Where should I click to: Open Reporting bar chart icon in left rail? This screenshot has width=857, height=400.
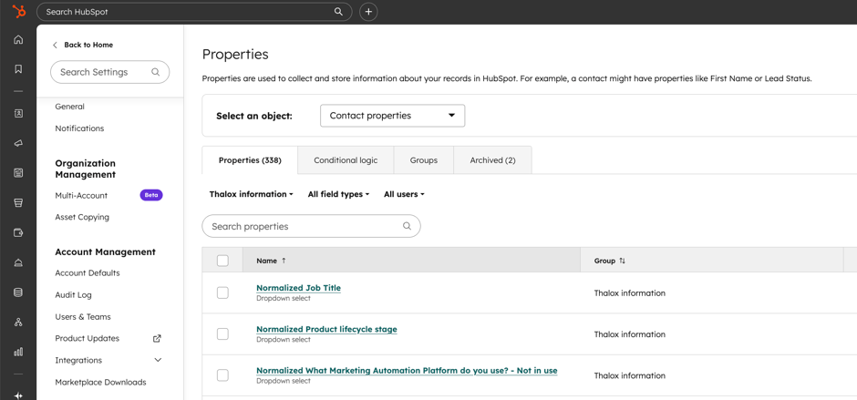coord(18,352)
